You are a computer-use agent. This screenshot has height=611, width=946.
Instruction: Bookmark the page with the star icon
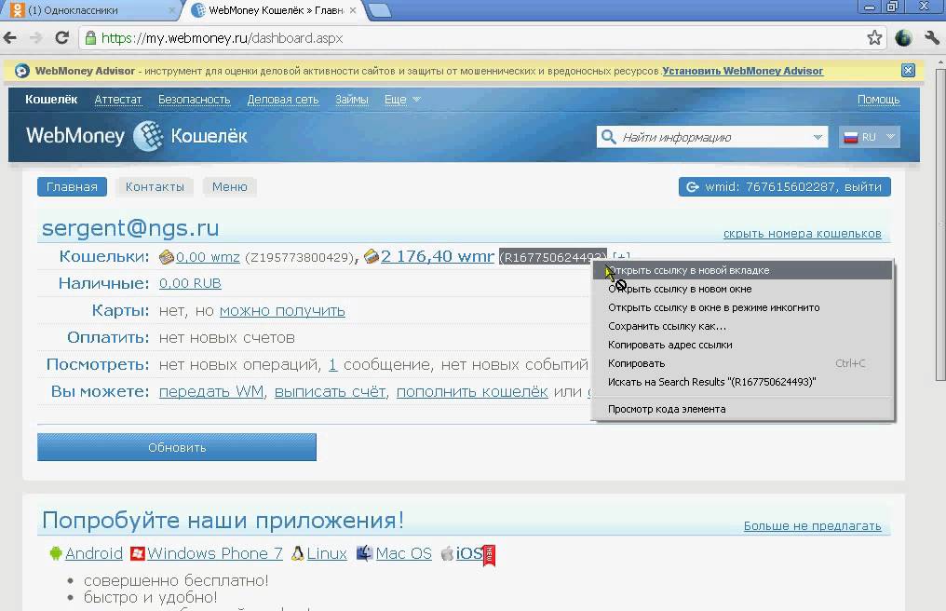874,38
